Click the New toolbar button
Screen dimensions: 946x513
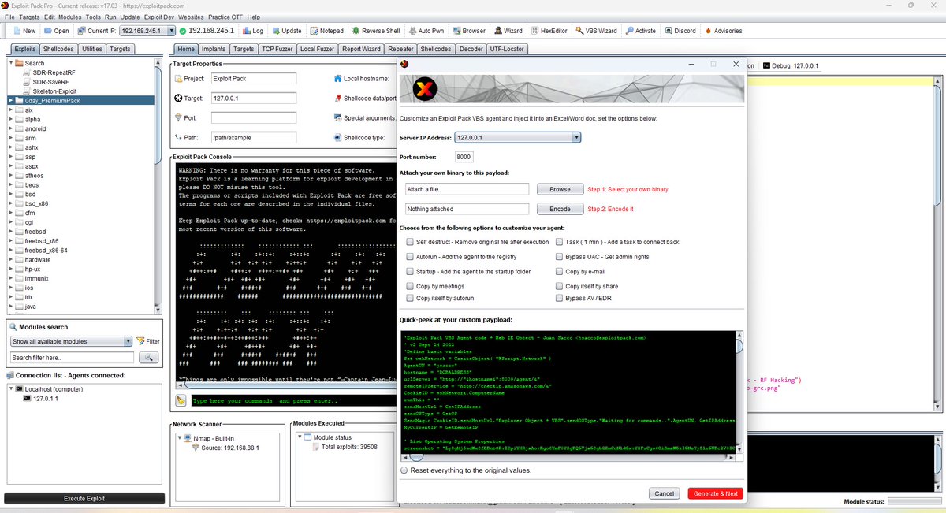pyautogui.click(x=24, y=31)
